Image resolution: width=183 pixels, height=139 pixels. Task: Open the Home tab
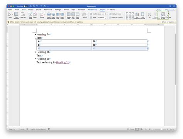pos(10,10)
